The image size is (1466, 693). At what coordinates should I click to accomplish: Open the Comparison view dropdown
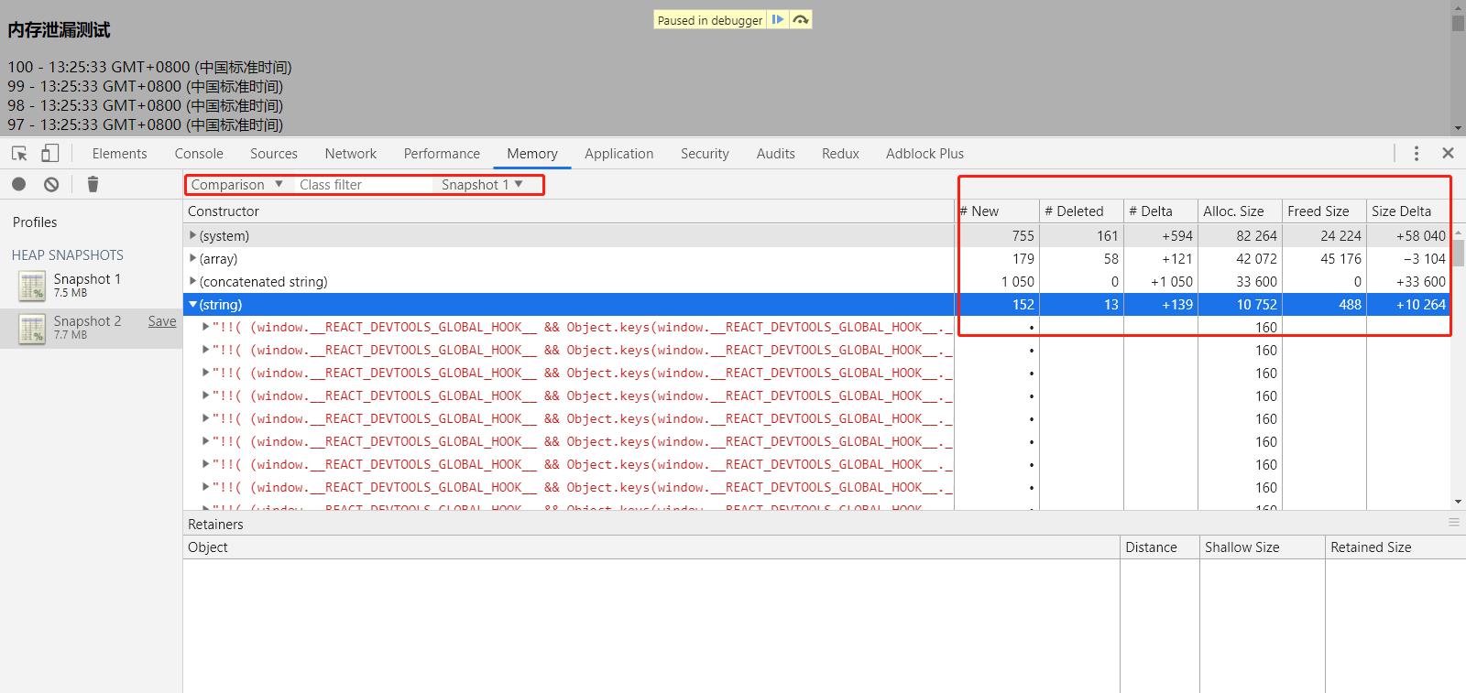(x=236, y=185)
